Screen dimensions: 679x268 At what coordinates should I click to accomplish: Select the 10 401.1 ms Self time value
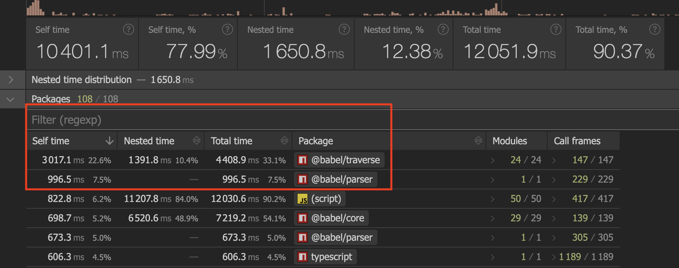click(x=82, y=51)
